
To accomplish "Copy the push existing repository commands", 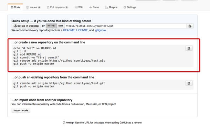I will (x=189, y=83).
